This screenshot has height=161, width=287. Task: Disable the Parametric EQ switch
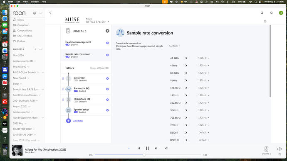coord(76,91)
